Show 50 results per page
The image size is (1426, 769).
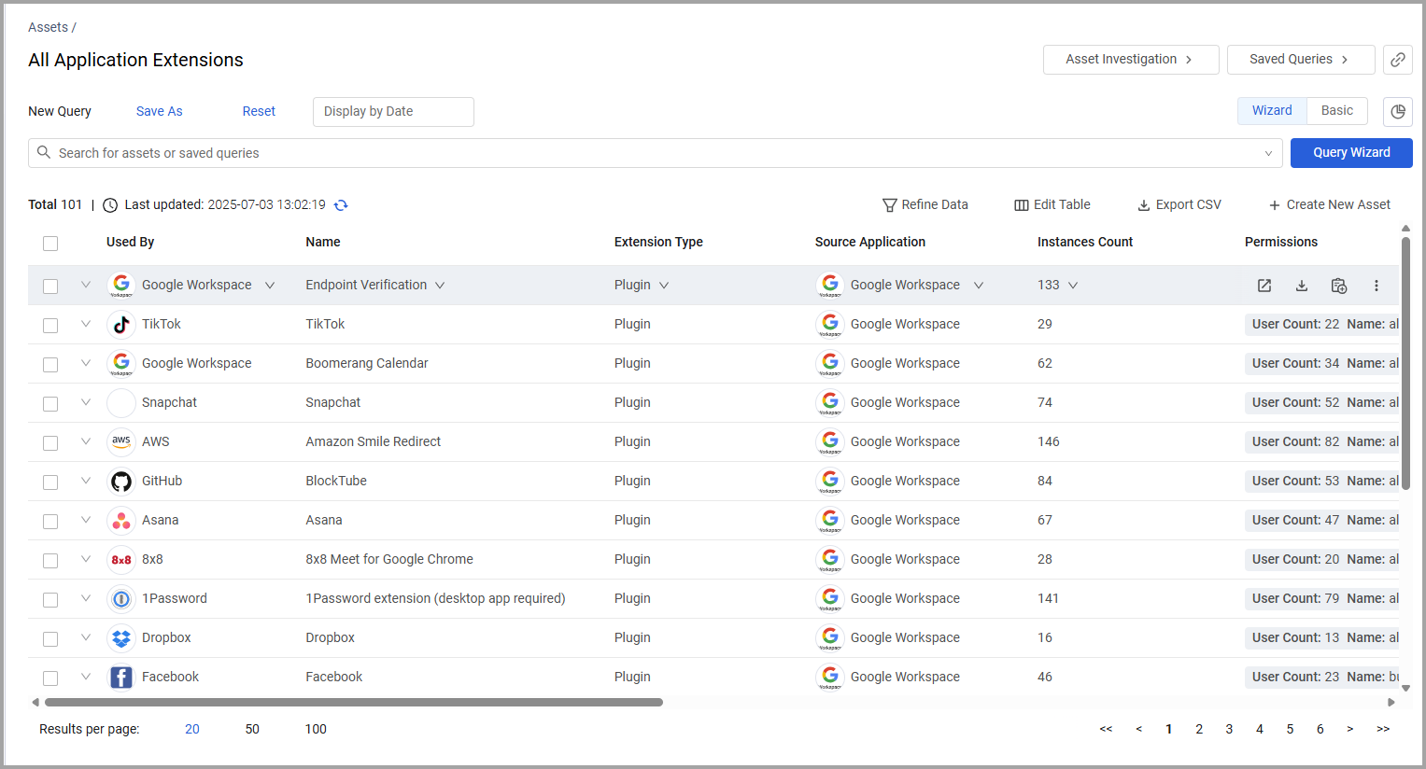click(252, 729)
